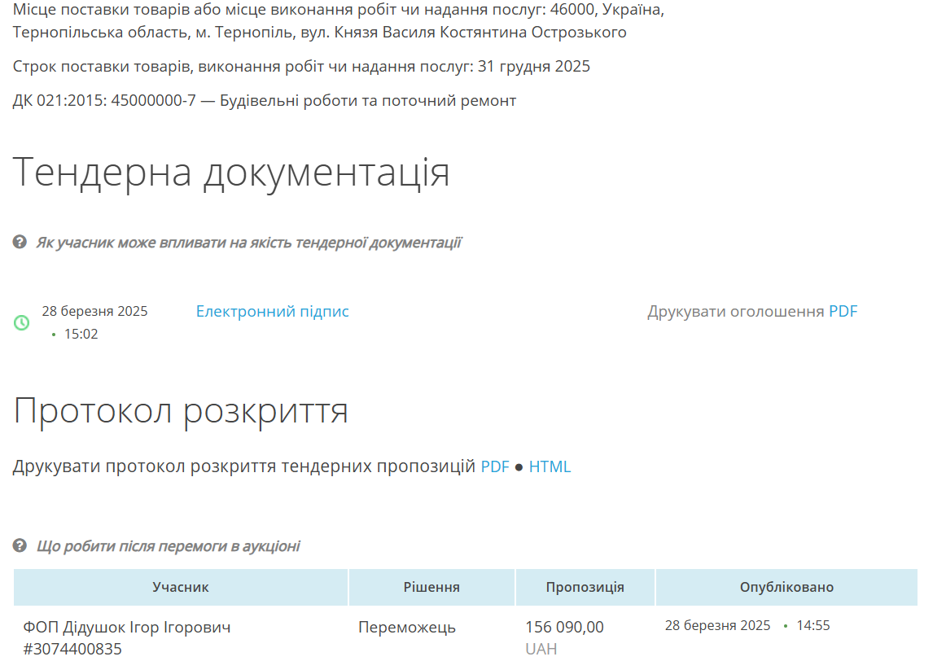
Task: Click the 14:55 publication time in table
Action: [812, 626]
